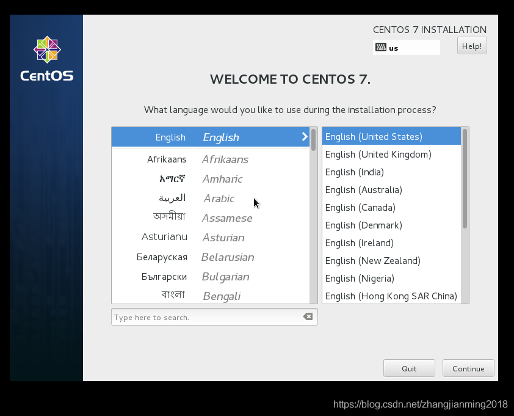The width and height of the screenshot is (514, 416).
Task: Choose English (New Zealand) locale
Action: [x=391, y=260]
